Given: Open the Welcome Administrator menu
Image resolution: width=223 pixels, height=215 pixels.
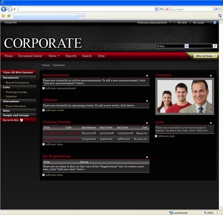Looking at the screenshot, I should [x=154, y=23].
